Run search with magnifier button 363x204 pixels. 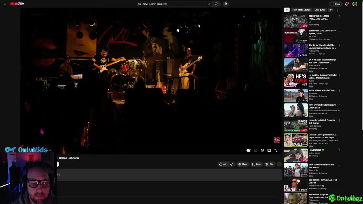pyautogui.click(x=216, y=4)
